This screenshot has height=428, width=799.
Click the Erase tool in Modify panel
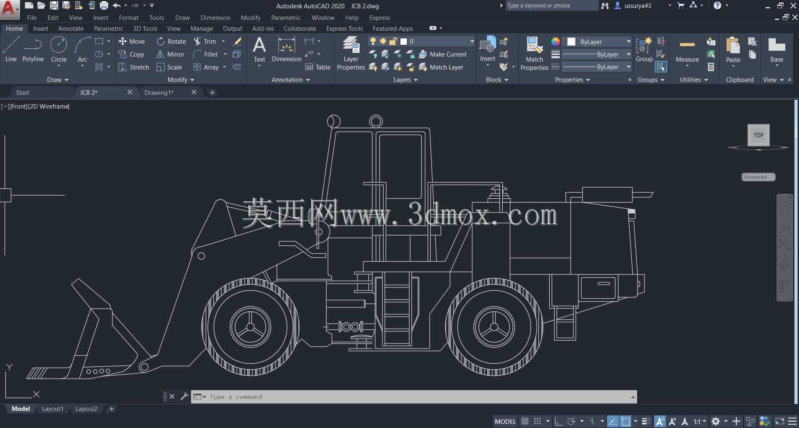click(237, 41)
